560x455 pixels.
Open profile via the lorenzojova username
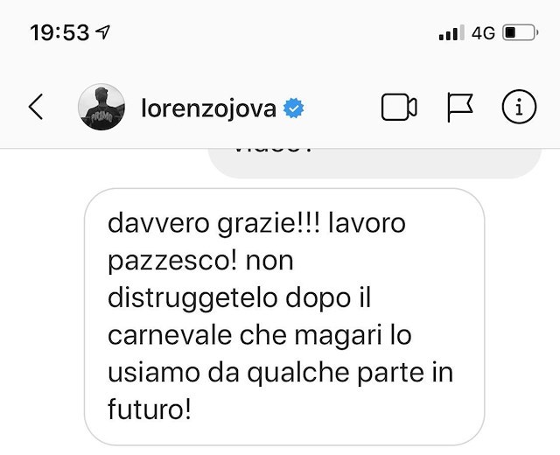tap(209, 108)
